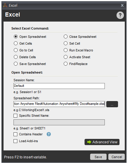Select the Activate Sheet radio button
128x164 pixels.
point(65,57)
